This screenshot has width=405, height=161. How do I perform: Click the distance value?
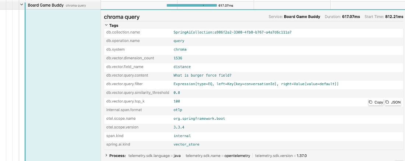(182, 67)
